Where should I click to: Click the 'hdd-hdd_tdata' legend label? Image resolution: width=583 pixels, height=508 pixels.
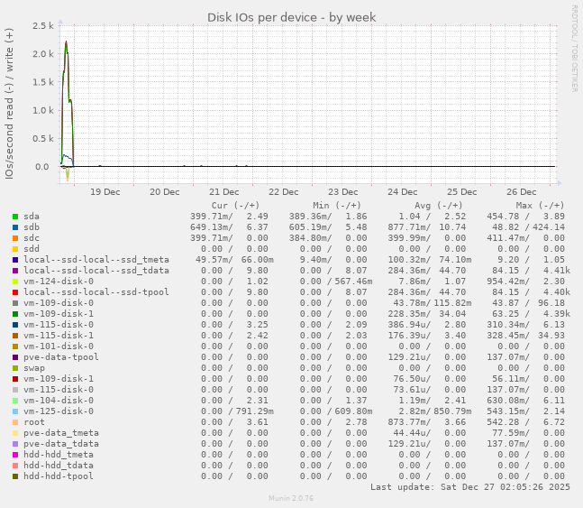(x=59, y=466)
